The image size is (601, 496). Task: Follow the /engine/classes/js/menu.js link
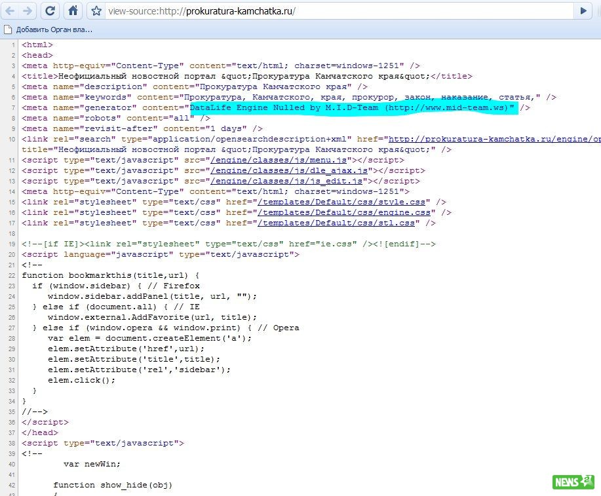point(279,161)
